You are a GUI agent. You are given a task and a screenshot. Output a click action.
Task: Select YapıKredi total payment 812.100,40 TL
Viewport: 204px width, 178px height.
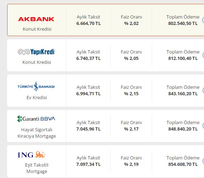pos(183,59)
